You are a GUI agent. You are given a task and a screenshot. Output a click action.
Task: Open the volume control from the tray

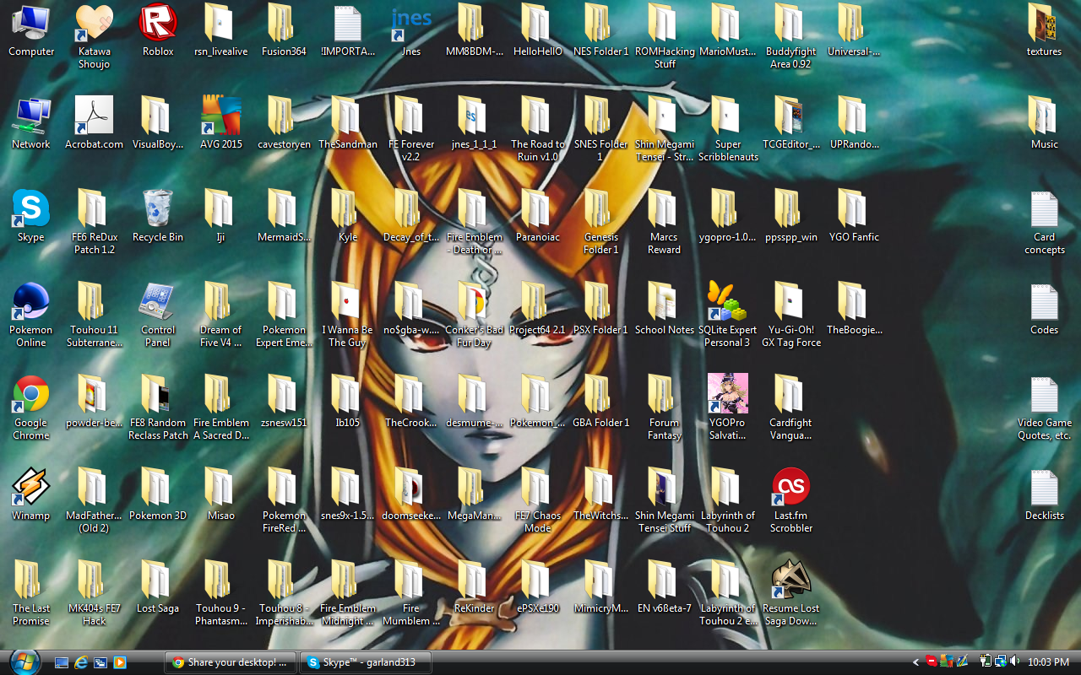[1015, 661]
